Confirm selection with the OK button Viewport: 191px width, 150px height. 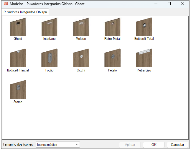[154, 145]
